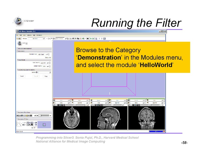Click the green left undo arrow icon
Viewport: 204px width, 158px height.
91,38
